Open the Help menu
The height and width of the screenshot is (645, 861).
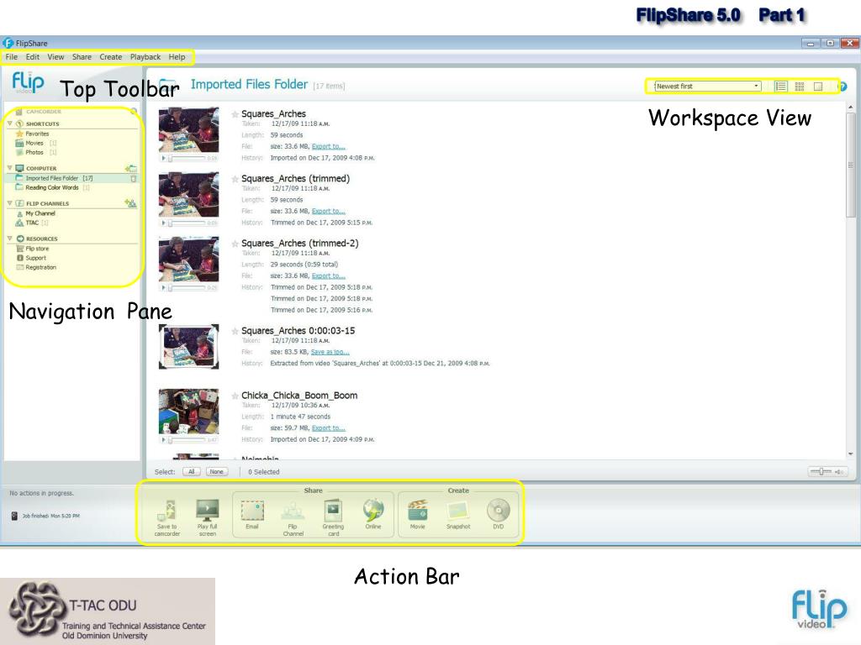(x=177, y=57)
